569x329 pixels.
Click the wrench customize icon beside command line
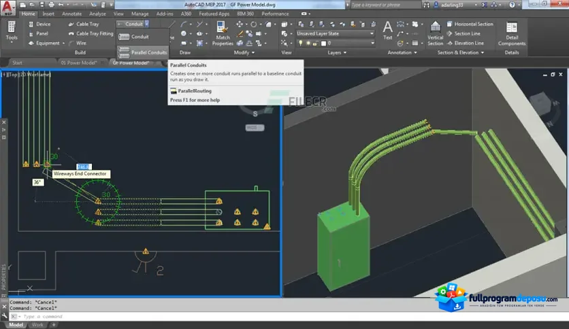4,316
